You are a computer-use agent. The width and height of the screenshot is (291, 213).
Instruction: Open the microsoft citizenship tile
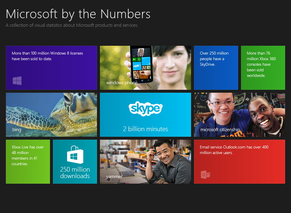coord(239,115)
